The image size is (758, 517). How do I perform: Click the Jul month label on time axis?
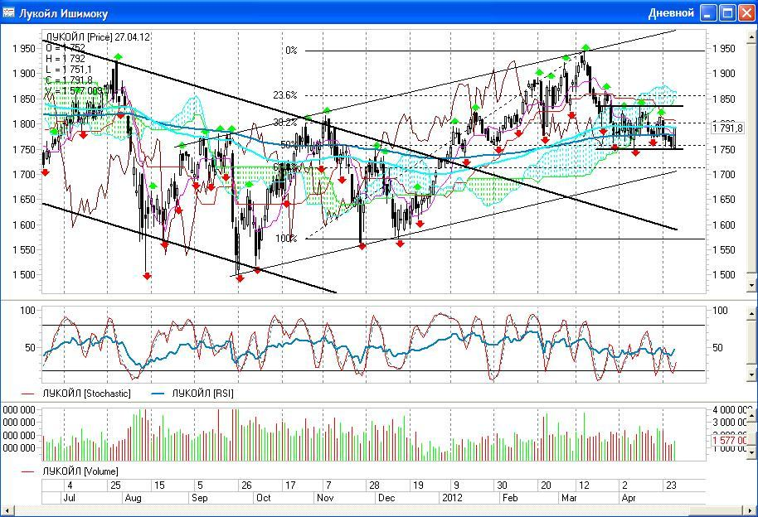pos(70,498)
